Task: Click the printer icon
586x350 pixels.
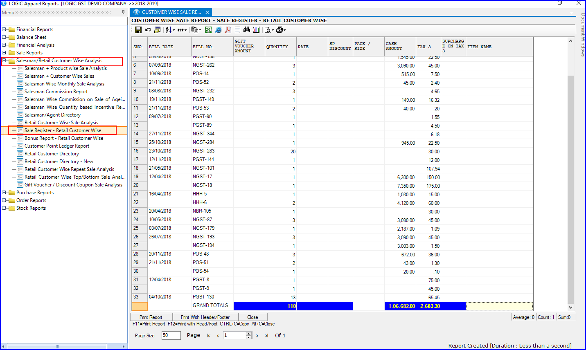Action: (279, 30)
